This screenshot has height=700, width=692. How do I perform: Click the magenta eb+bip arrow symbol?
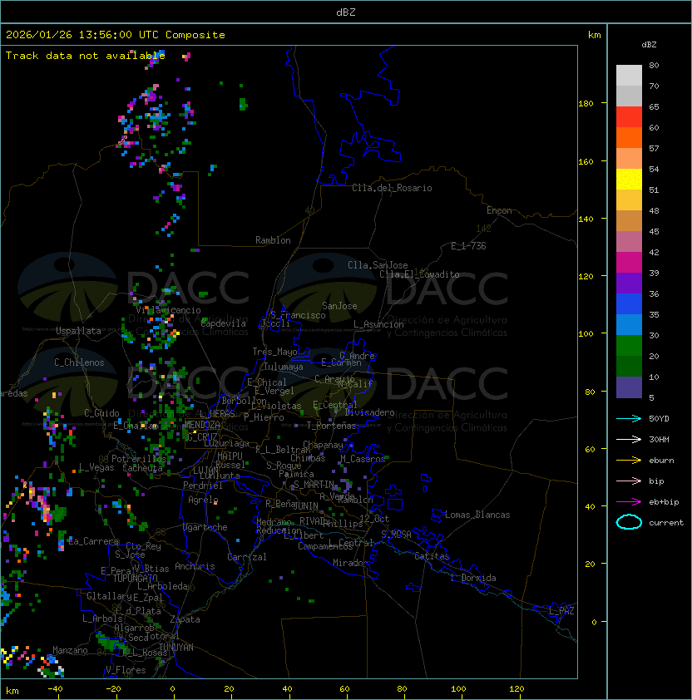click(x=629, y=501)
